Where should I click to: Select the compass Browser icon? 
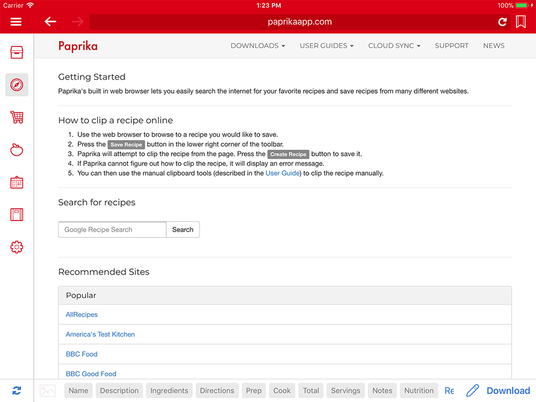(16, 85)
